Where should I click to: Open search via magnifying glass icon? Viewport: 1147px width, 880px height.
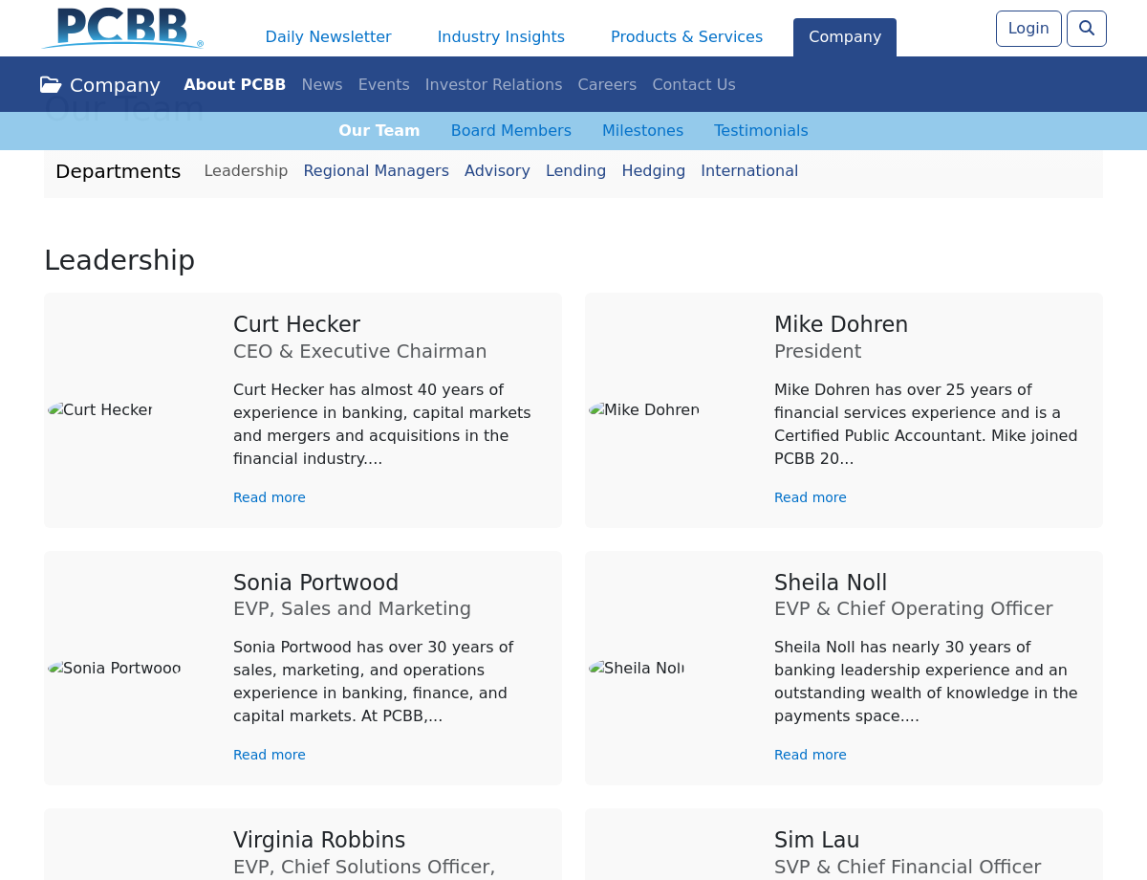(1086, 29)
